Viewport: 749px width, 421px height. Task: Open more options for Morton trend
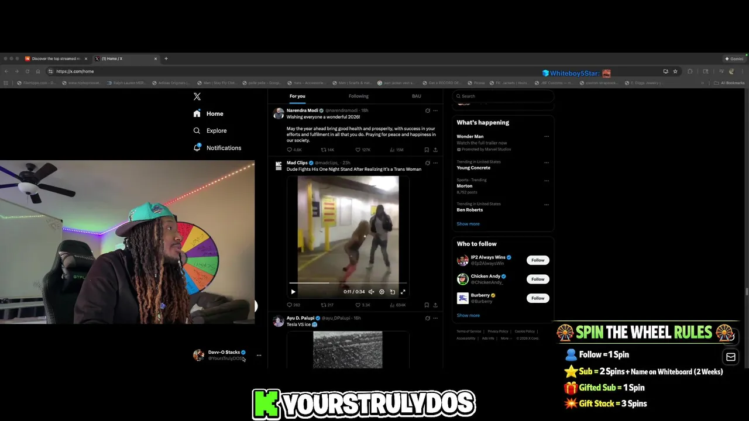(547, 180)
